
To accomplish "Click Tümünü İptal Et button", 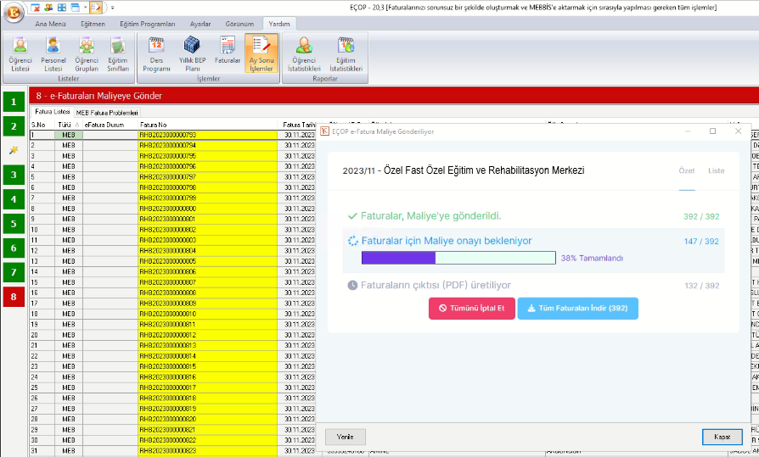I will click(471, 308).
